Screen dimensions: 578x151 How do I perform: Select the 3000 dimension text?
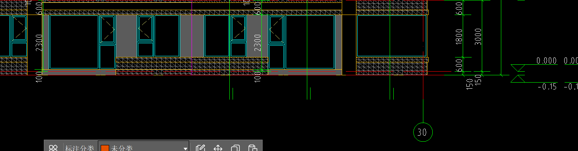click(478, 36)
